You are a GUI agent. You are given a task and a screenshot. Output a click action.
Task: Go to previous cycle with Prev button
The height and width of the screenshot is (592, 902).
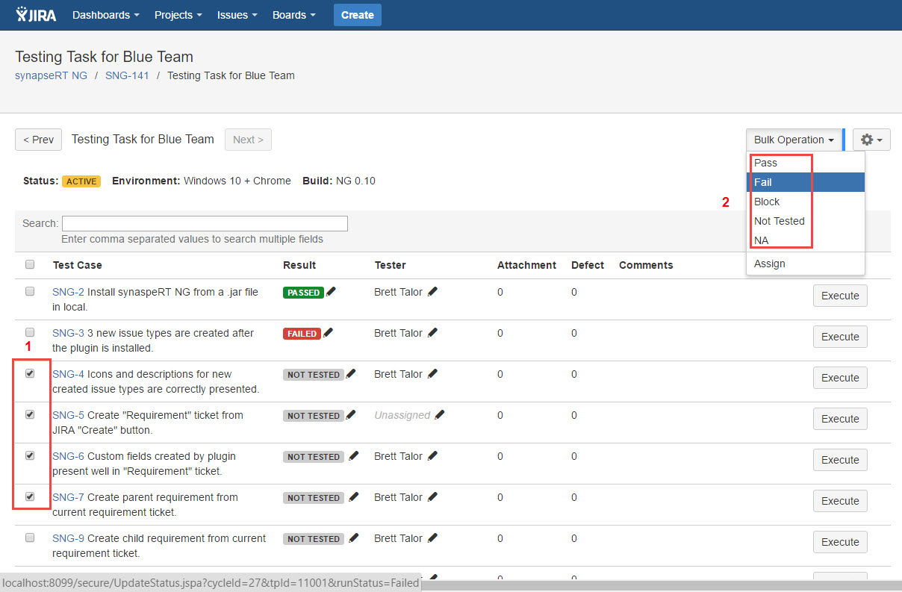[x=38, y=140]
